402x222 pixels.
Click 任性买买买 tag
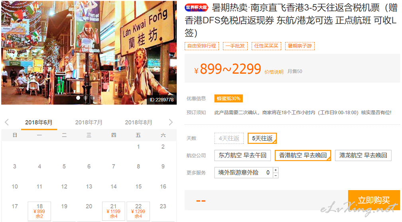[266, 46]
